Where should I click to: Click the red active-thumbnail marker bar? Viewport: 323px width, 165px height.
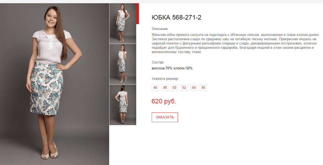[x=138, y=14]
